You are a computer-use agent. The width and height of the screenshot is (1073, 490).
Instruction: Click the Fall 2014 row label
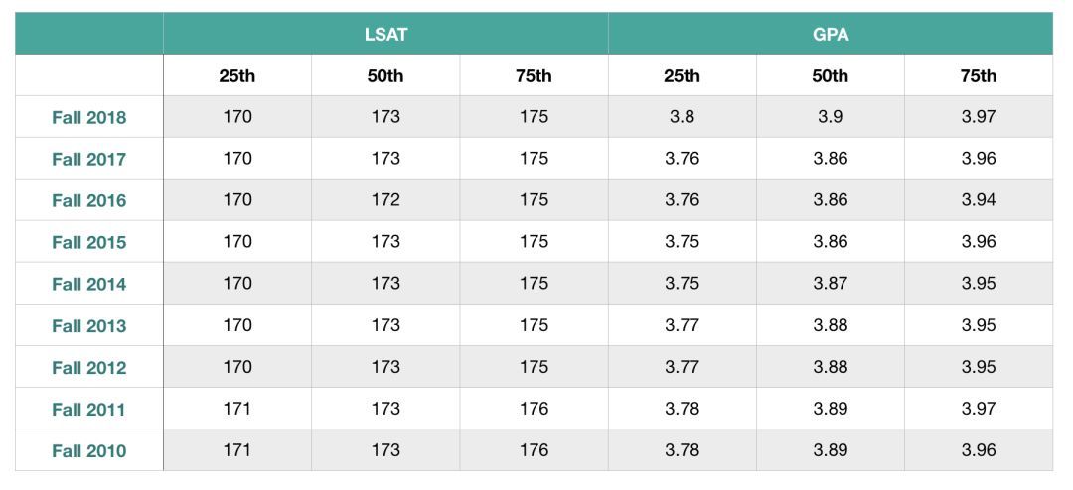(x=89, y=284)
